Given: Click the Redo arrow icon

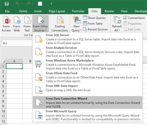Looking at the screenshot, I should tap(28, 4).
